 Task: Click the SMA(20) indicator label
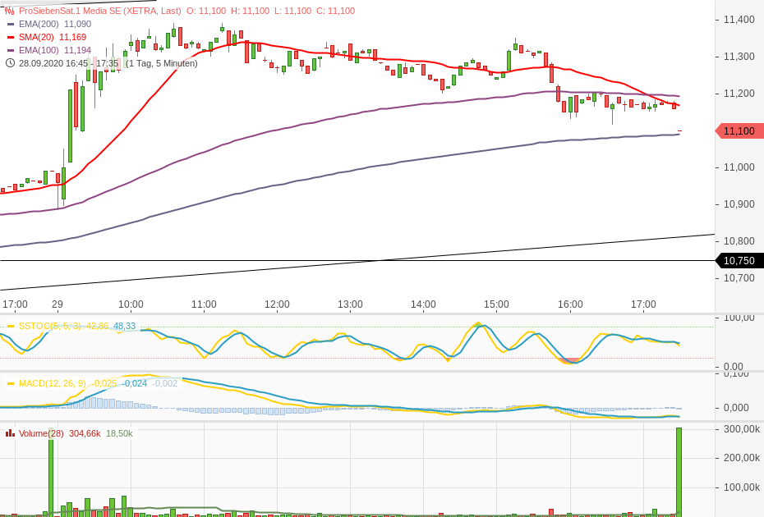point(36,37)
